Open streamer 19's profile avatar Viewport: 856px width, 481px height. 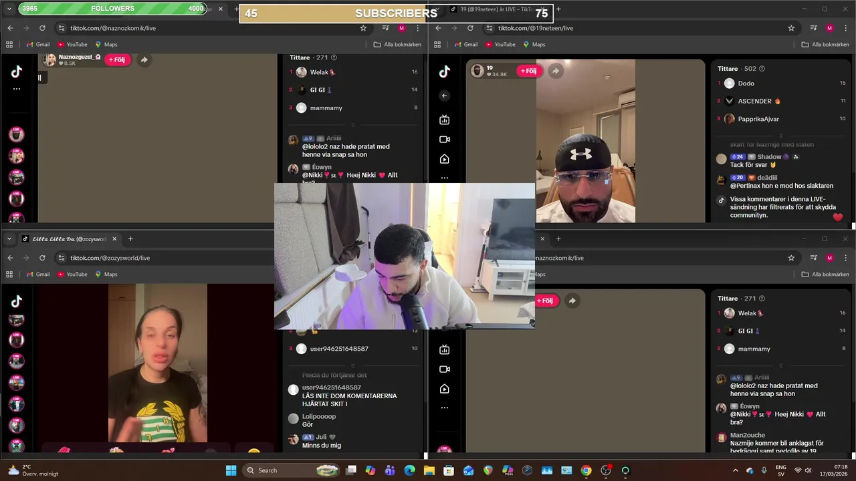click(x=477, y=71)
